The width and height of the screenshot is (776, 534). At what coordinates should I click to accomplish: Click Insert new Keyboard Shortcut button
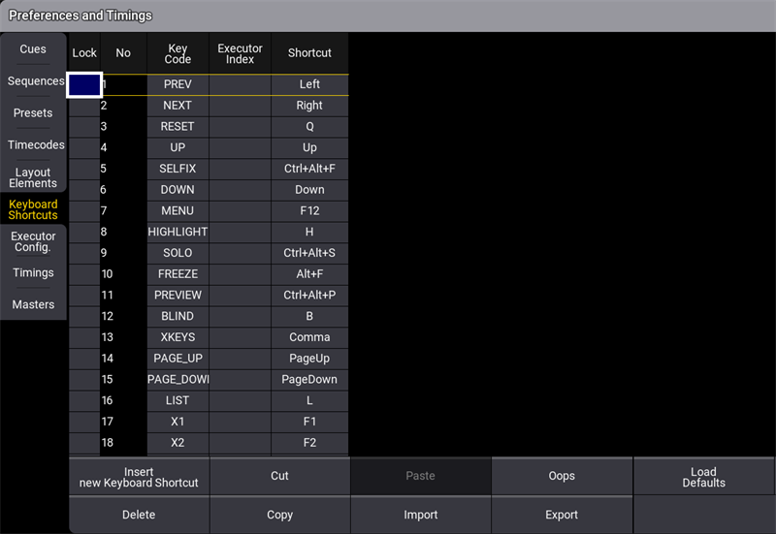tap(139, 477)
